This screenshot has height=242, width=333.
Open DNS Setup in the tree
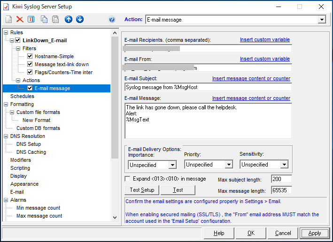pos(29,144)
